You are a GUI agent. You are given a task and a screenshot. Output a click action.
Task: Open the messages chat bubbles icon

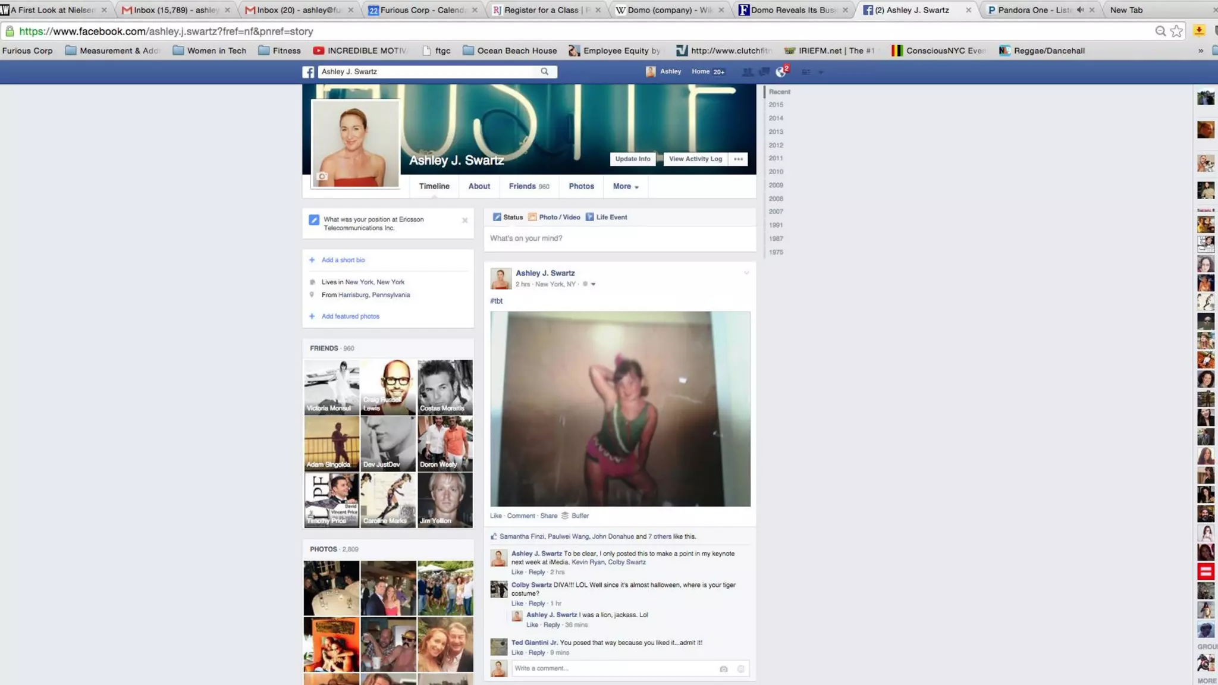pyautogui.click(x=764, y=72)
